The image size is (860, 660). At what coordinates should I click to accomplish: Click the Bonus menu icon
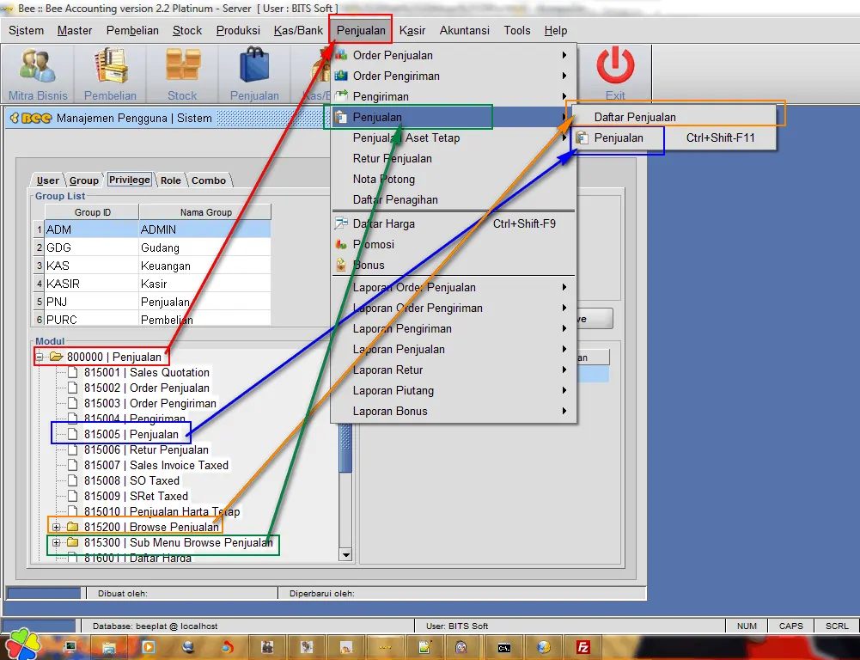341,265
